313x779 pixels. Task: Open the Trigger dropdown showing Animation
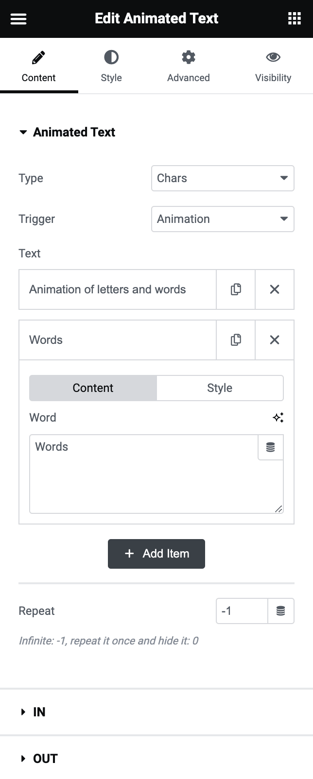click(223, 219)
